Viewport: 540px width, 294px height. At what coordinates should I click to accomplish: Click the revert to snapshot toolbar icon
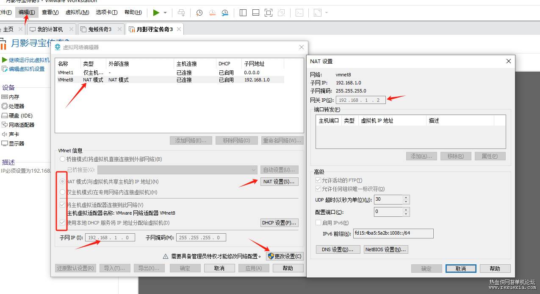point(212,13)
